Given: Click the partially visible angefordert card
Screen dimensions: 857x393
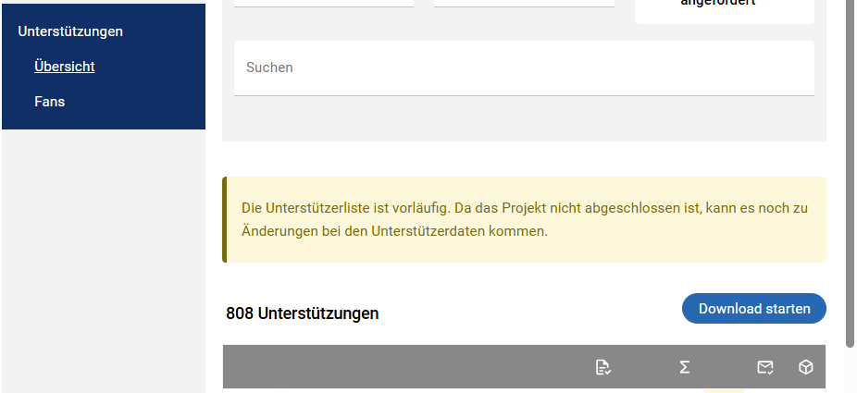Looking at the screenshot, I should click(724, 9).
